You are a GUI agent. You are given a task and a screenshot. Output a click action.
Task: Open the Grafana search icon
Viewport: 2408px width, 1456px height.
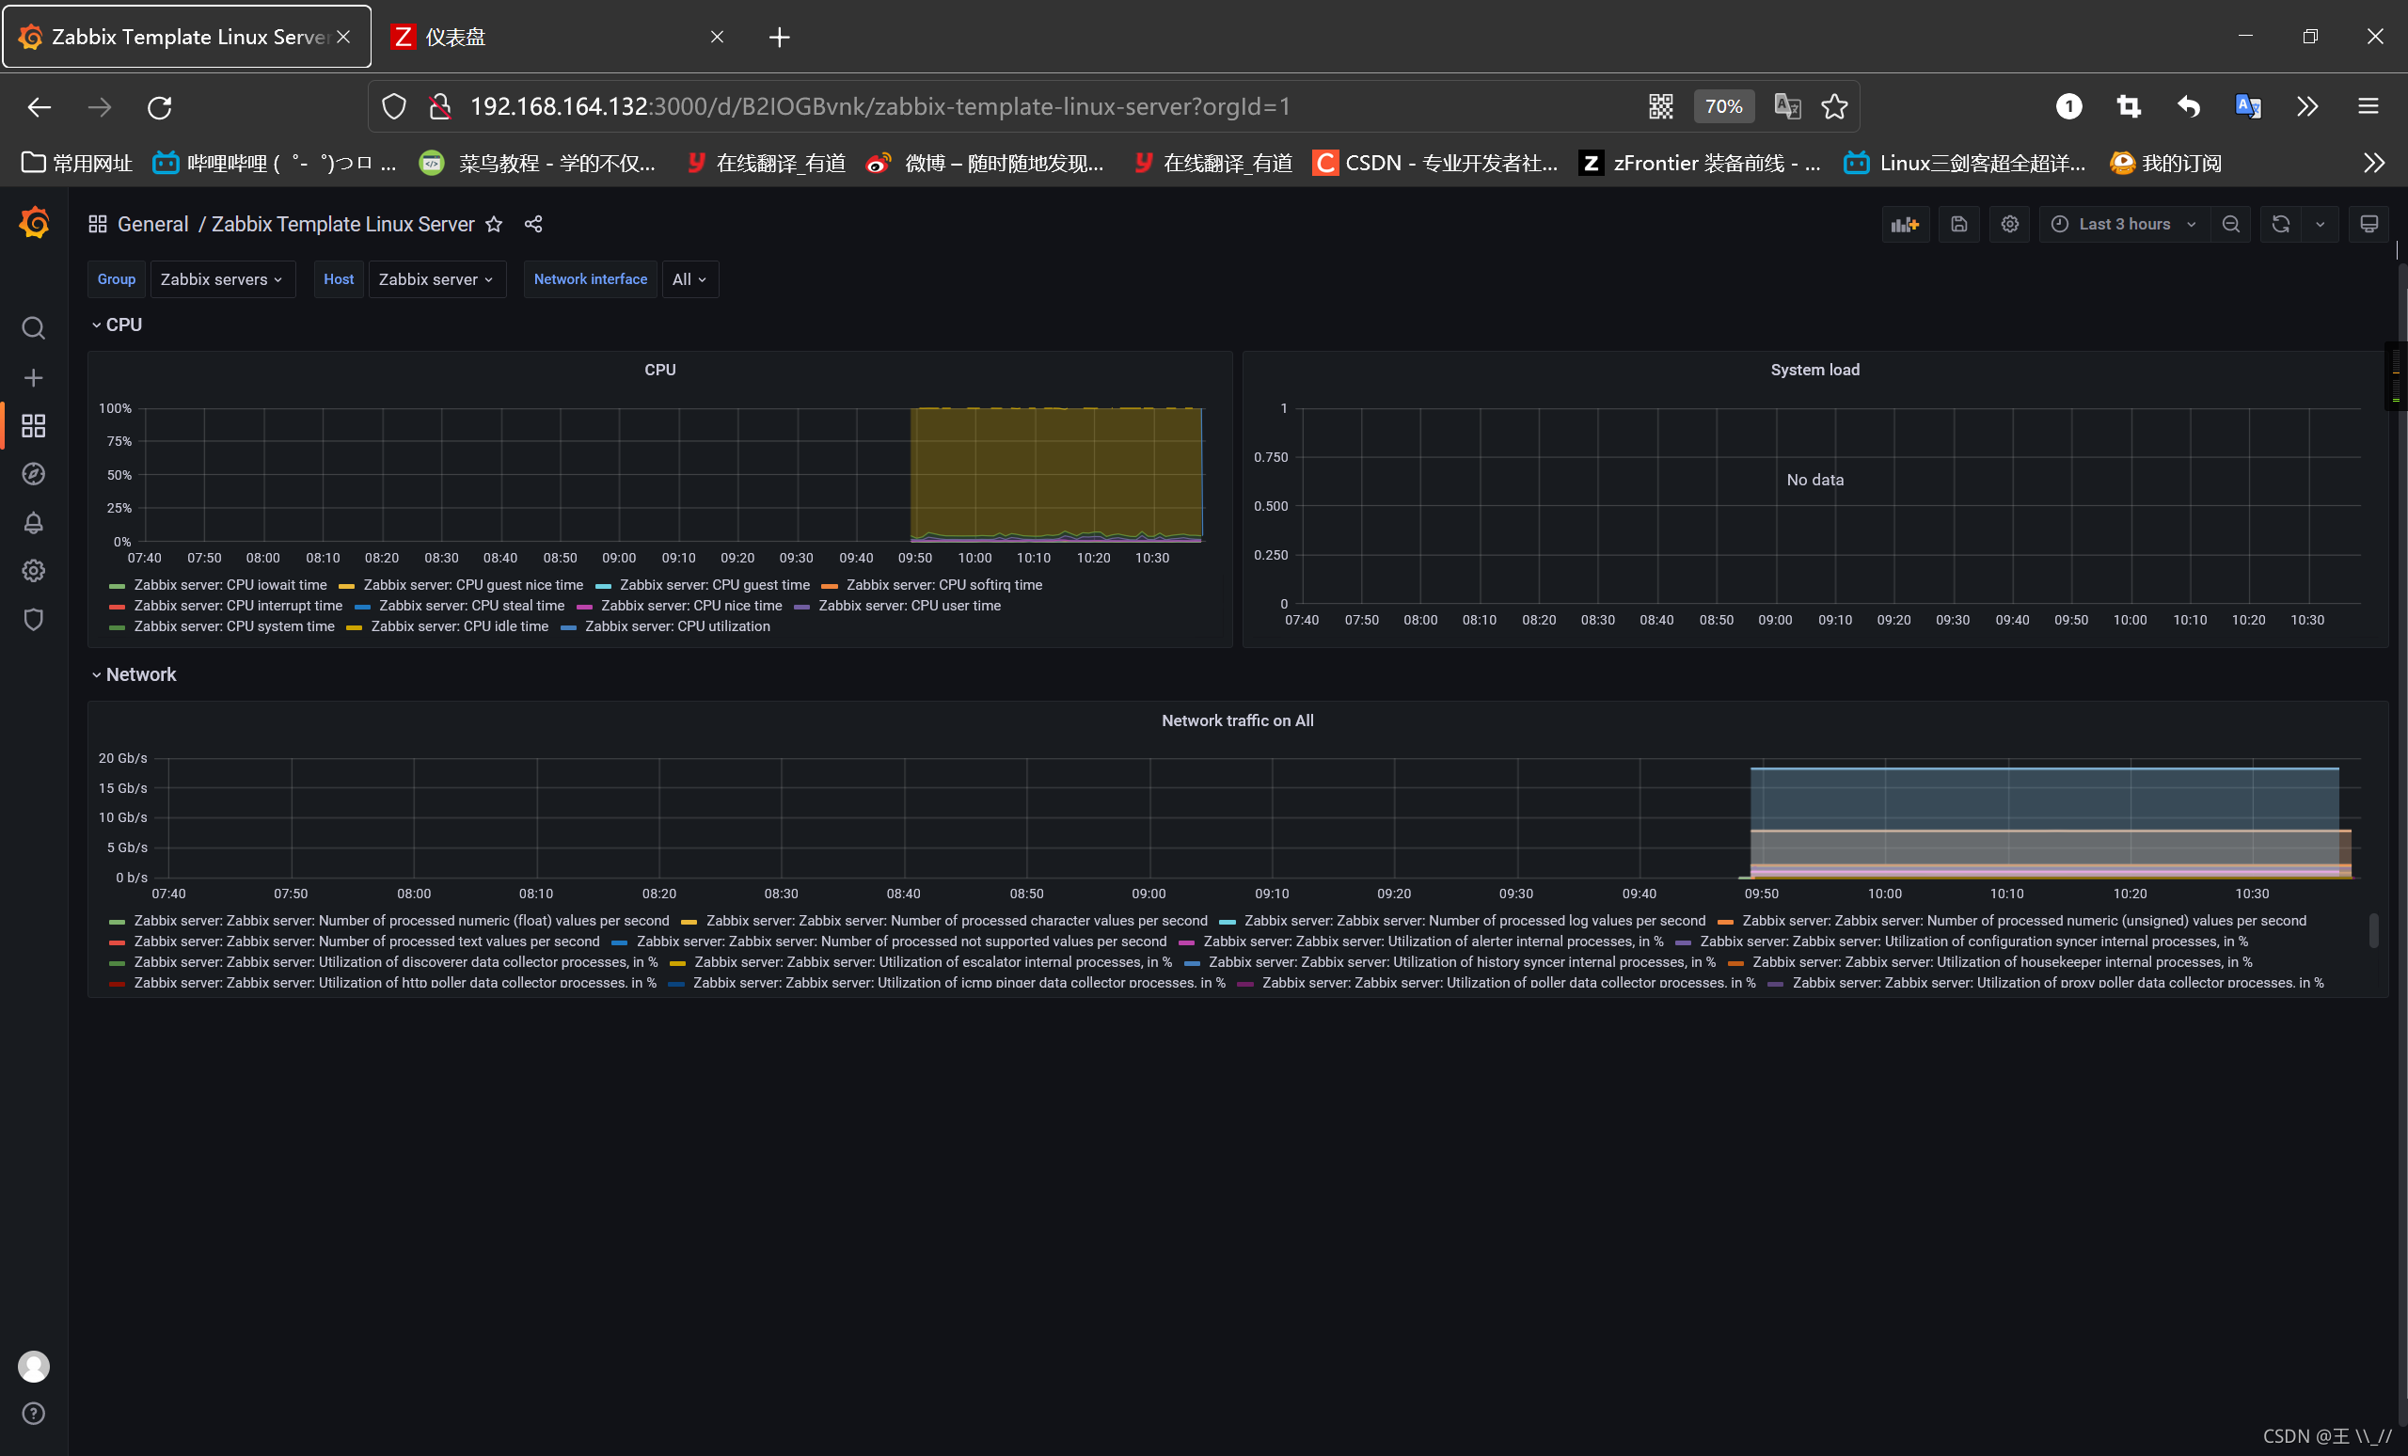point(33,327)
